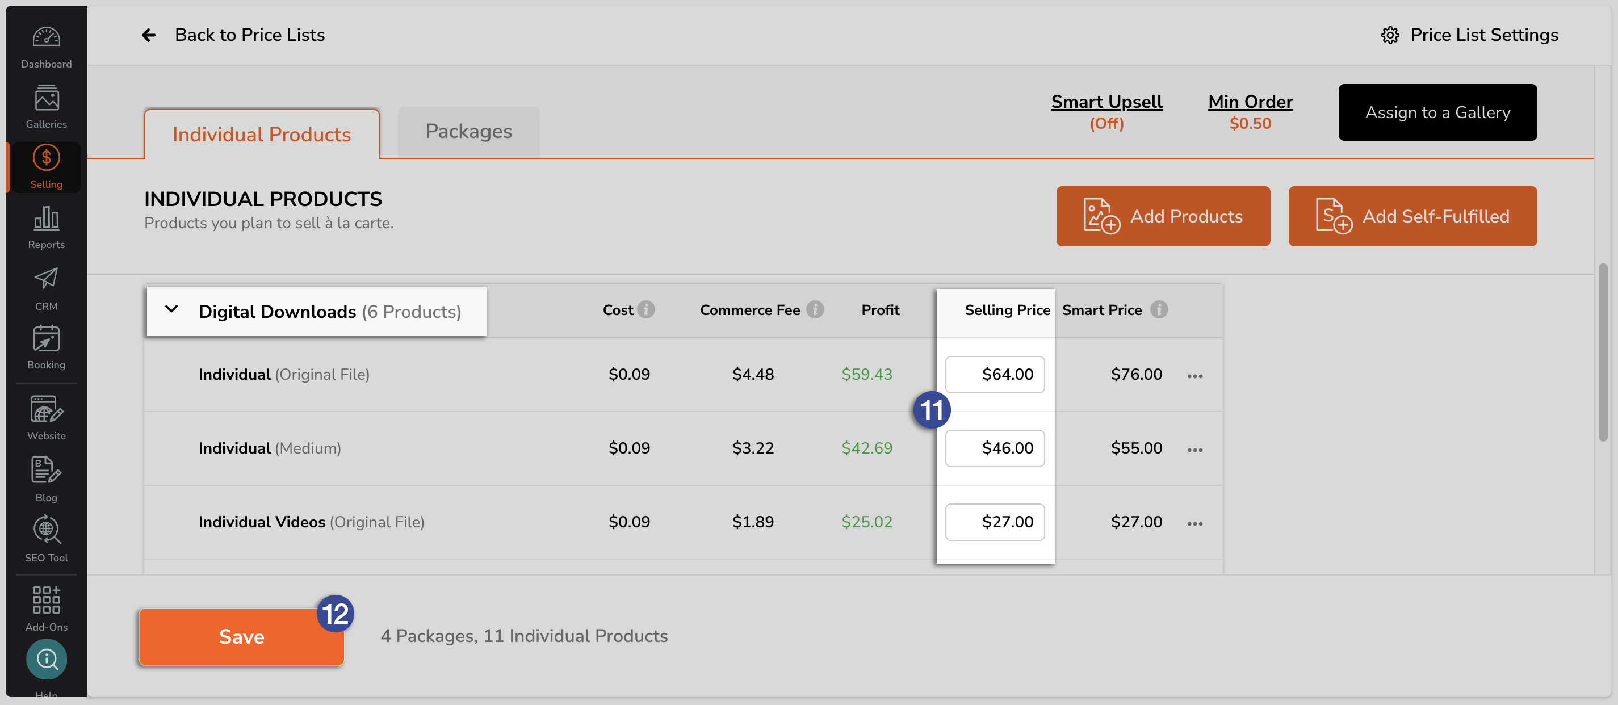Open the Min Order setting
The image size is (1618, 705).
[1250, 112]
